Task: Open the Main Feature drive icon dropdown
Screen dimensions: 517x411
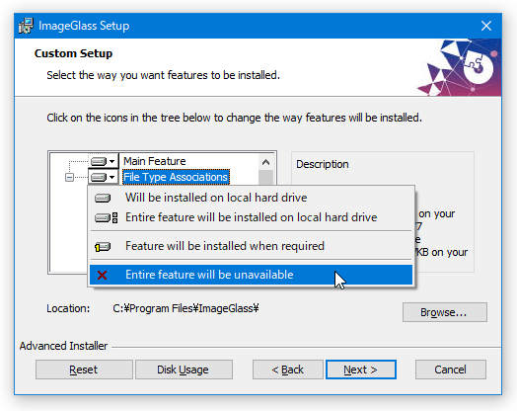Action: pos(104,161)
